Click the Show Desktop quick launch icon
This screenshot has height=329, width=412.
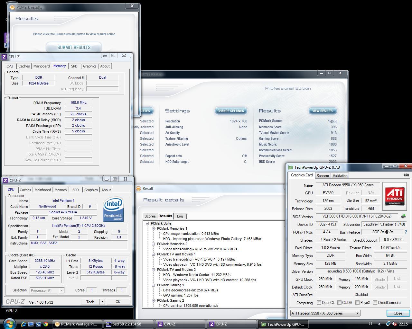31,324
